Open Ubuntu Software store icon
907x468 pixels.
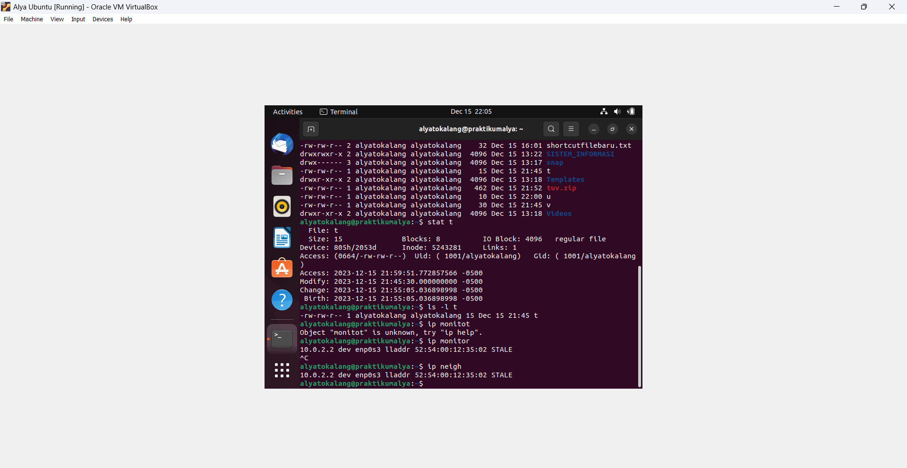point(282,268)
